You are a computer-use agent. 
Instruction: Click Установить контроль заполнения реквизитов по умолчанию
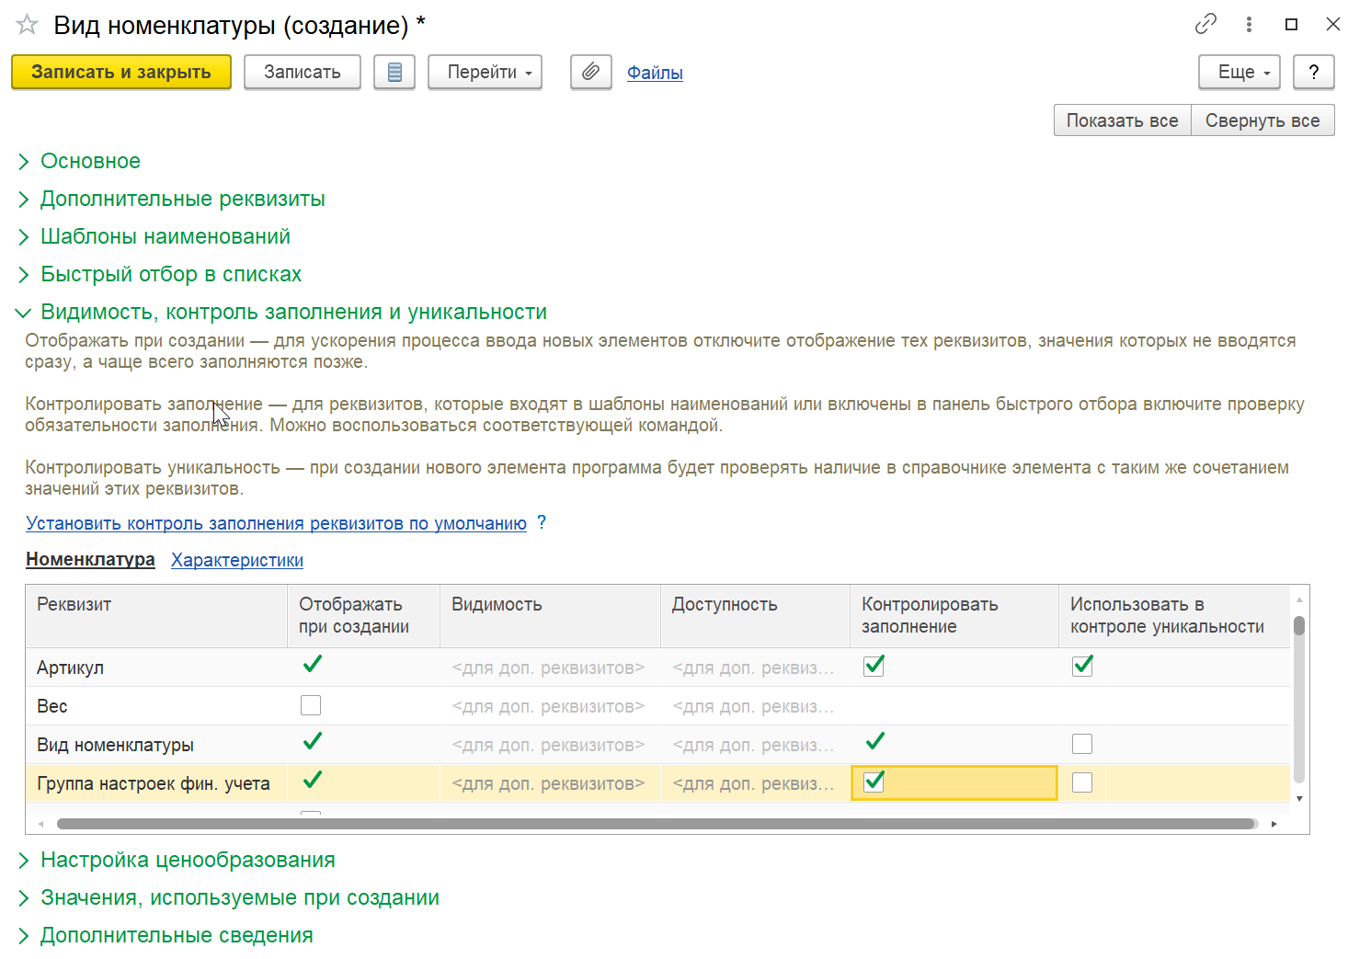coord(276,523)
